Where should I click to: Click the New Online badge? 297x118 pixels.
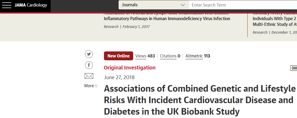[x=119, y=56]
